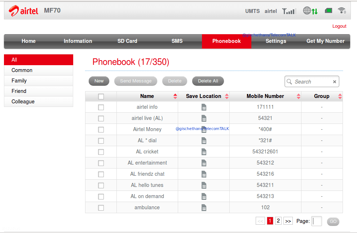
Task: Select the Phonebook tab
Action: coord(226,41)
